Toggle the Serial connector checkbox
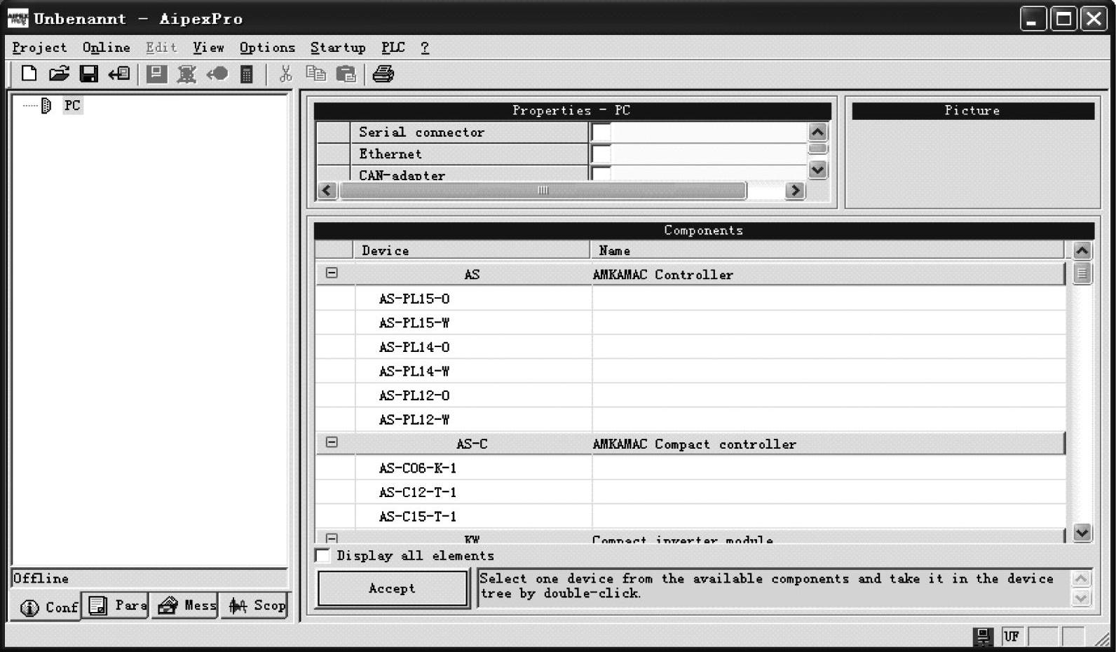 point(601,132)
